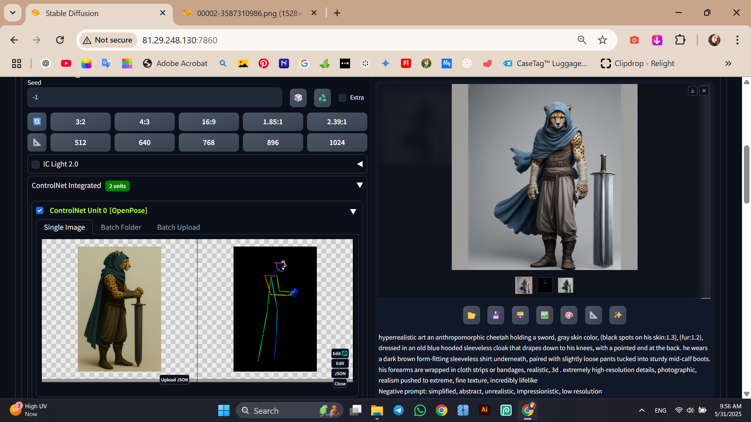
Task: Click the 16:9 aspect ratio button
Action: point(208,122)
